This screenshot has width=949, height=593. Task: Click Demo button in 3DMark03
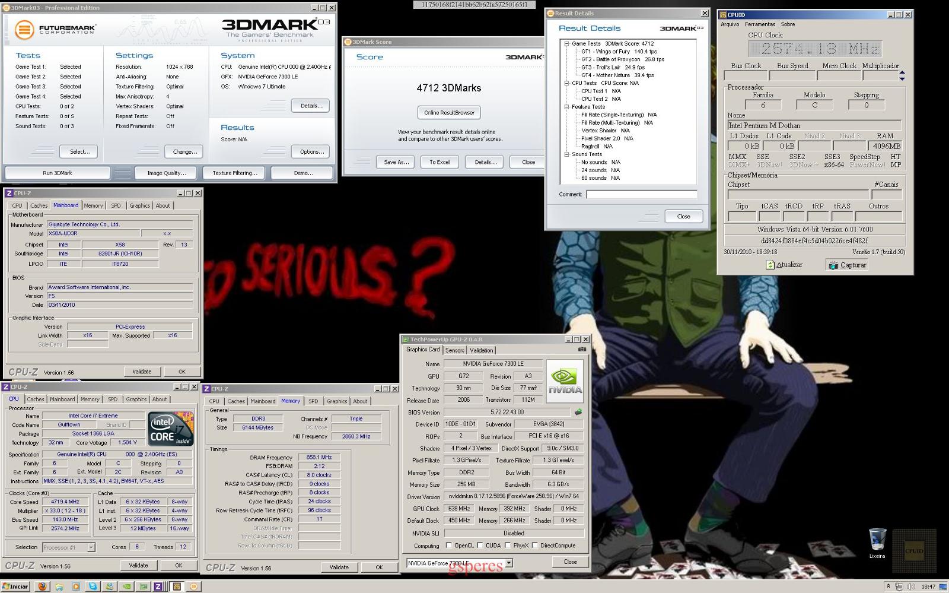[303, 173]
